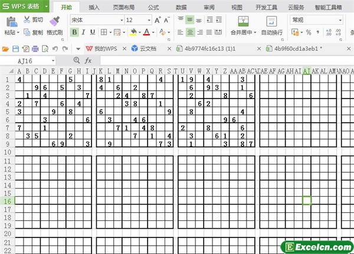Decrease decimal places
Viewport: 354px width, 254px height.
(338, 32)
